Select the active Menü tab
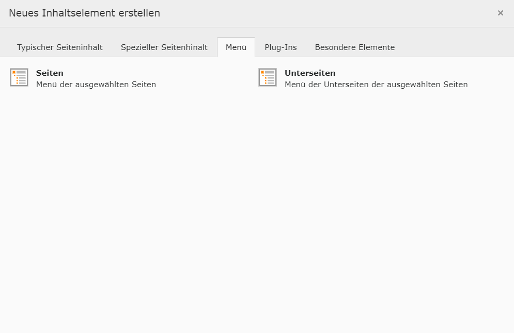Screen dimensions: 514x333 click(236, 47)
